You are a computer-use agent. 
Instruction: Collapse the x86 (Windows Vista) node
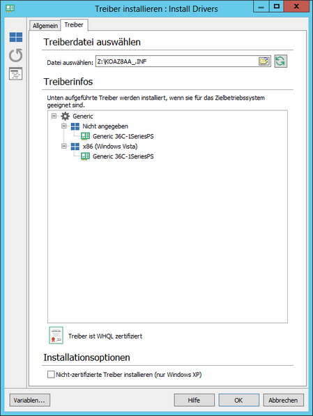click(x=64, y=146)
